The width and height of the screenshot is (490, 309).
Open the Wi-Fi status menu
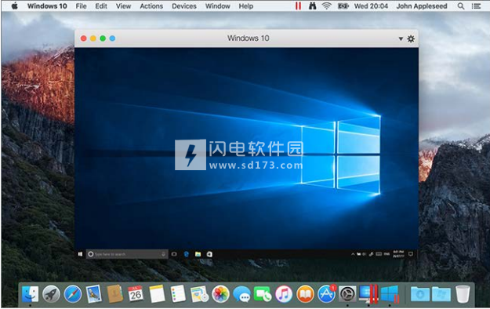point(326,6)
